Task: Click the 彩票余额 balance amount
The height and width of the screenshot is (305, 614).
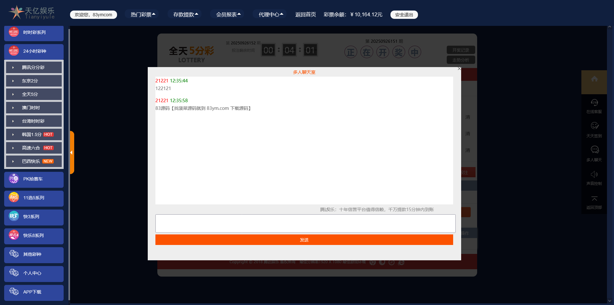Action: [x=366, y=14]
